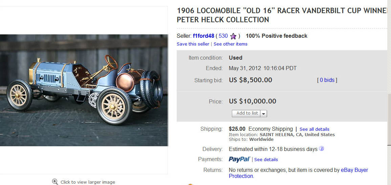Click the delivery estimate help icon
The width and height of the screenshot is (391, 185).
(321, 149)
